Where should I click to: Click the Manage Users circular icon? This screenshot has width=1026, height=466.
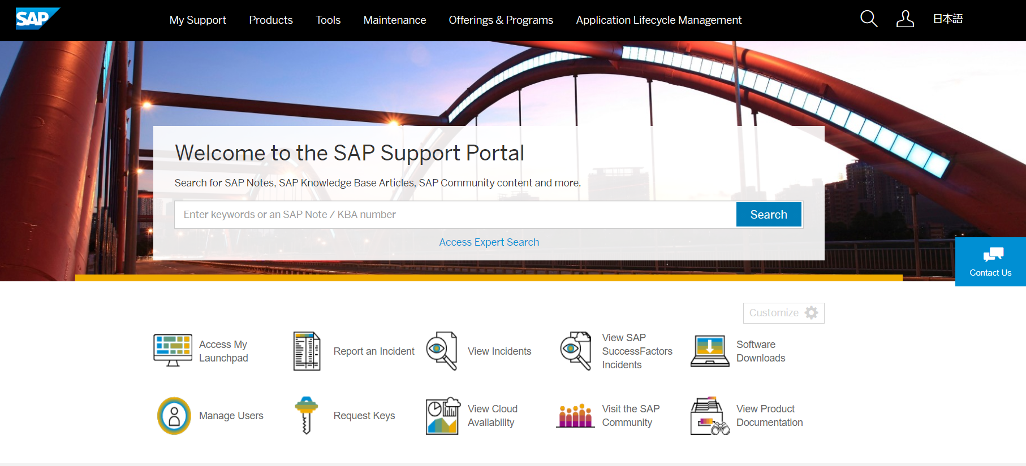tap(174, 416)
